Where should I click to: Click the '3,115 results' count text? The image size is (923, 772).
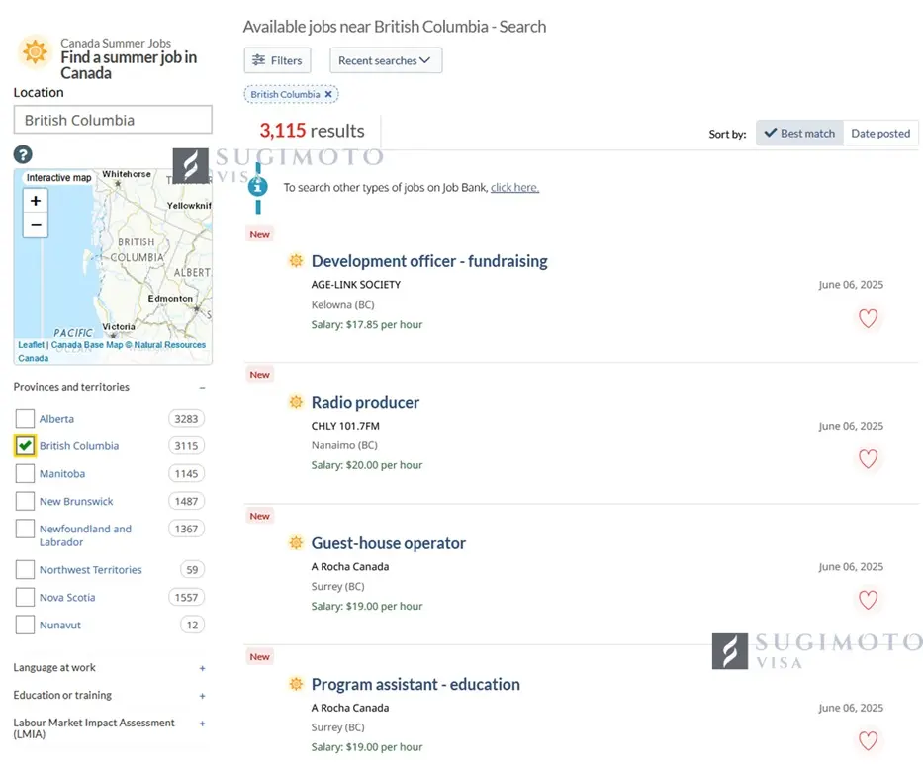click(x=312, y=130)
